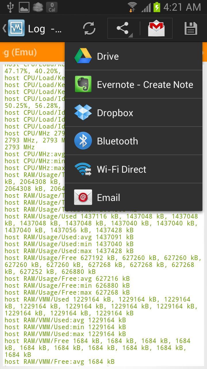The image size is (207, 369).
Task: Select the 'host RAM/VMM/Used:avg 1229164 kB' line
Action: 65,320
